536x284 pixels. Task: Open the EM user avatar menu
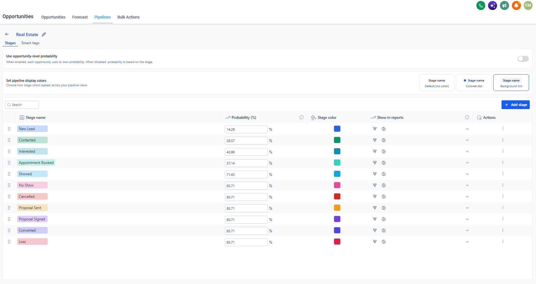[528, 5]
